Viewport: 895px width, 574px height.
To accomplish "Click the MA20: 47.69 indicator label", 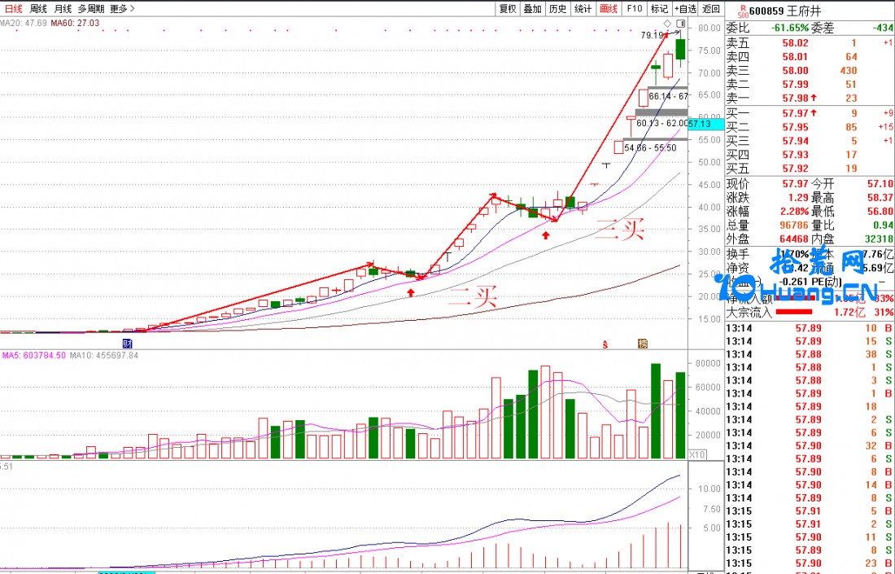I will pos(24,24).
